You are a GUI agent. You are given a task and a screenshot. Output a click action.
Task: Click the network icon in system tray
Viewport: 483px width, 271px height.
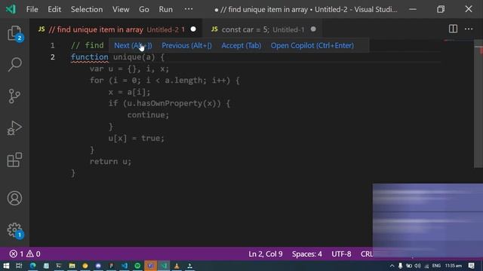click(x=426, y=266)
